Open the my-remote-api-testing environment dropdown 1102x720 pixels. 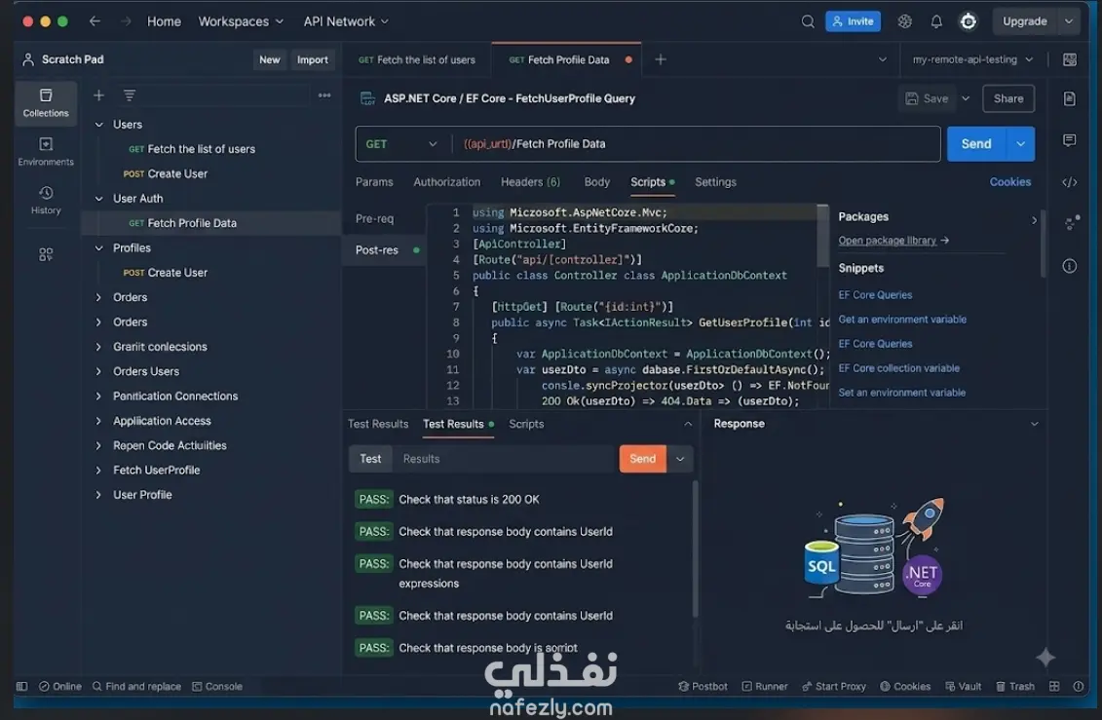972,59
